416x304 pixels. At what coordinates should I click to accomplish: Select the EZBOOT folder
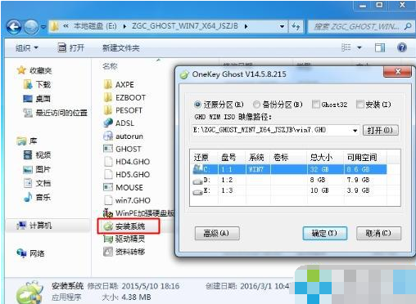124,97
